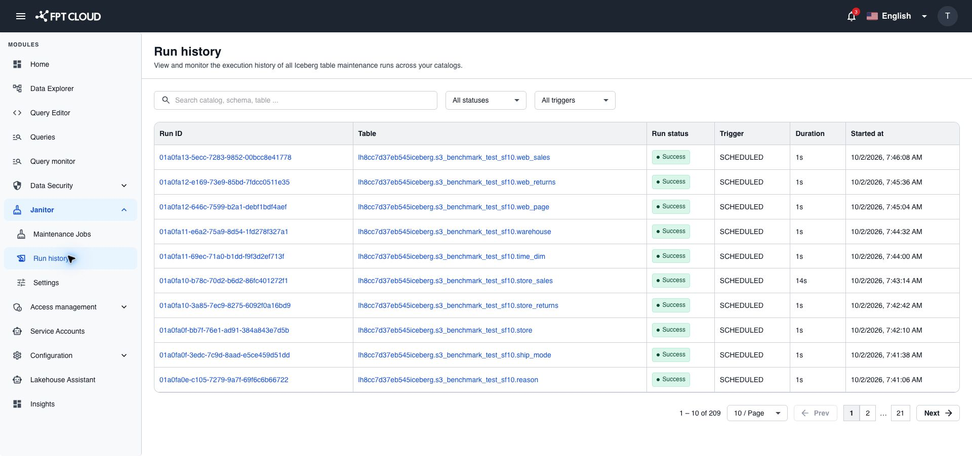Open the notifications bell
972x456 pixels.
click(x=852, y=16)
